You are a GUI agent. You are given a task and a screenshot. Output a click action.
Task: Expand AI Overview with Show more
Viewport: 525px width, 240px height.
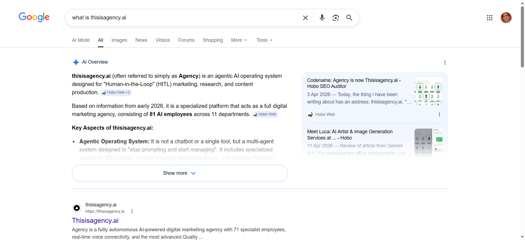click(180, 173)
